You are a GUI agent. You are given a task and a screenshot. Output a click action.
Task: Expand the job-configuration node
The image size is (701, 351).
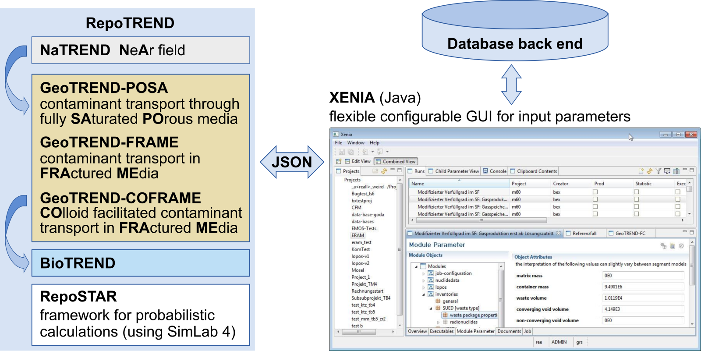(x=424, y=274)
